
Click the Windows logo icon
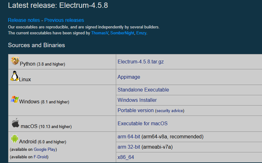[15, 100]
